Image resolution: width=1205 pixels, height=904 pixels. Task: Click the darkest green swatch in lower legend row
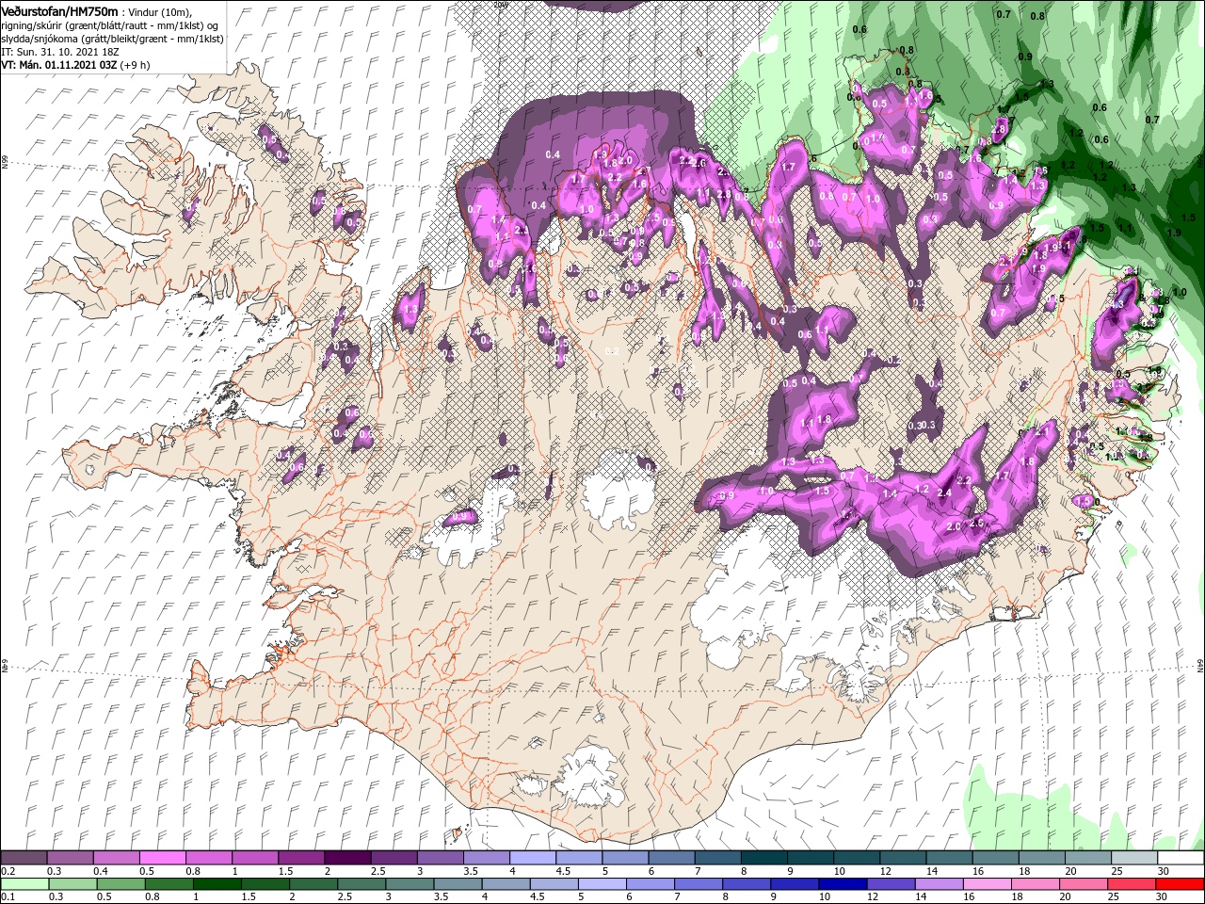click(x=217, y=884)
